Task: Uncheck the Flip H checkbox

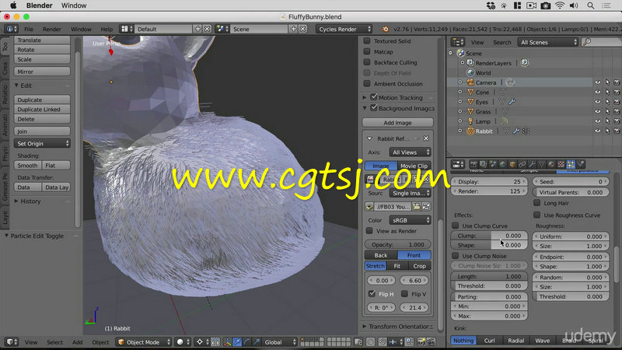Action: coord(372,294)
